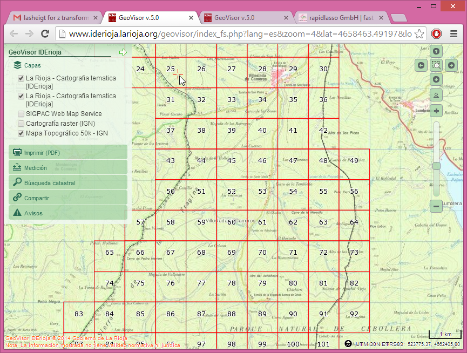Pan the map south with the down arrow
Image resolution: width=467 pixels, height=353 pixels.
(x=436, y=79)
